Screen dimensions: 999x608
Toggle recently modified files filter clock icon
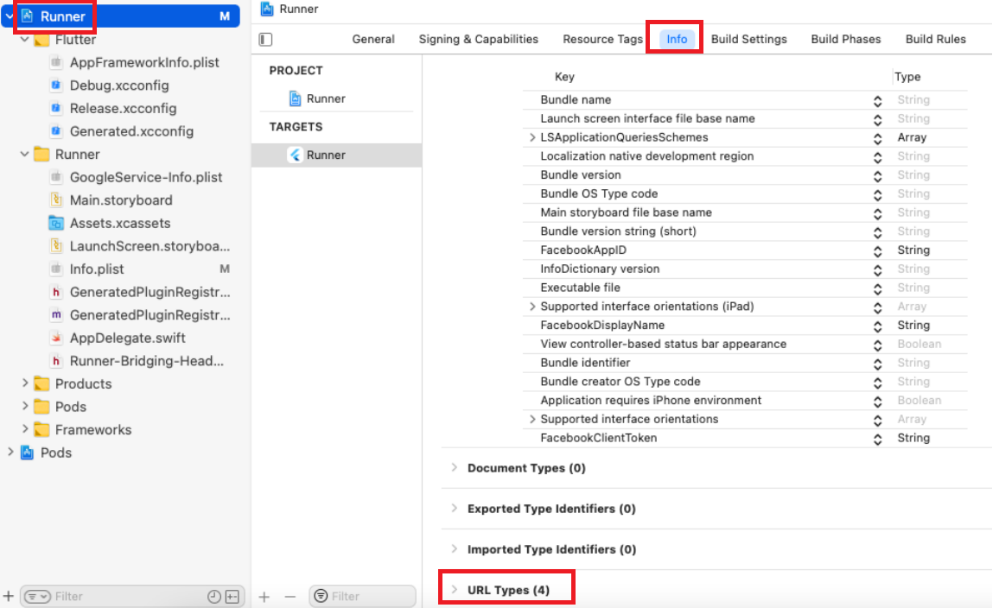[214, 596]
